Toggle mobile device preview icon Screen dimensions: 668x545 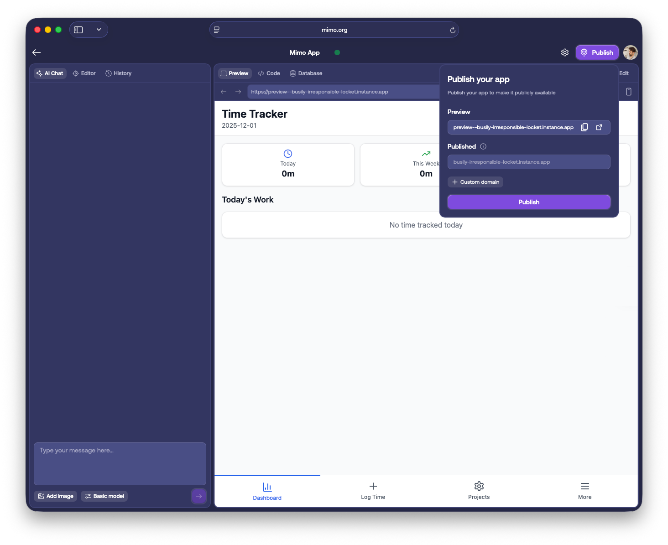coord(628,92)
